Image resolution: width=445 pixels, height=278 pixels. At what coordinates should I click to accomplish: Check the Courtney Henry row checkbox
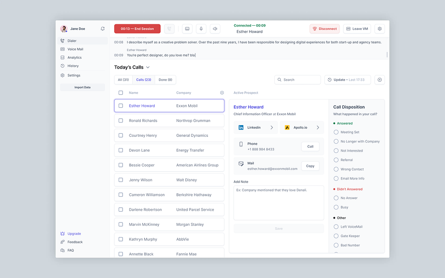(121, 136)
